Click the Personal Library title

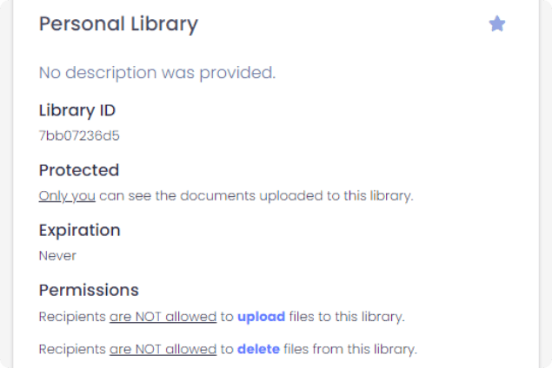[x=118, y=23]
